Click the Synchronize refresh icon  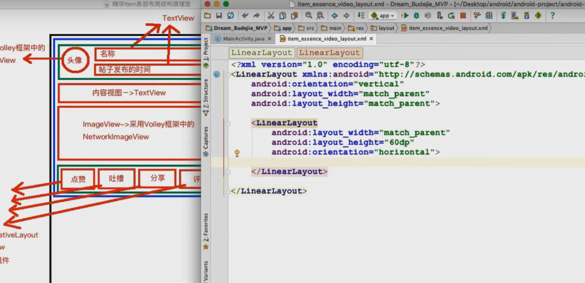pos(230,16)
